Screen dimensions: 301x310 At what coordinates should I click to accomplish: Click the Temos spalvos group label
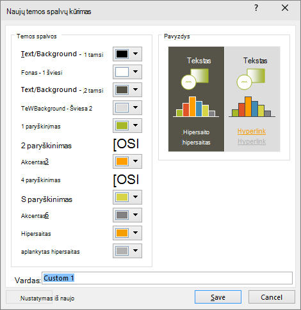[x=37, y=36]
